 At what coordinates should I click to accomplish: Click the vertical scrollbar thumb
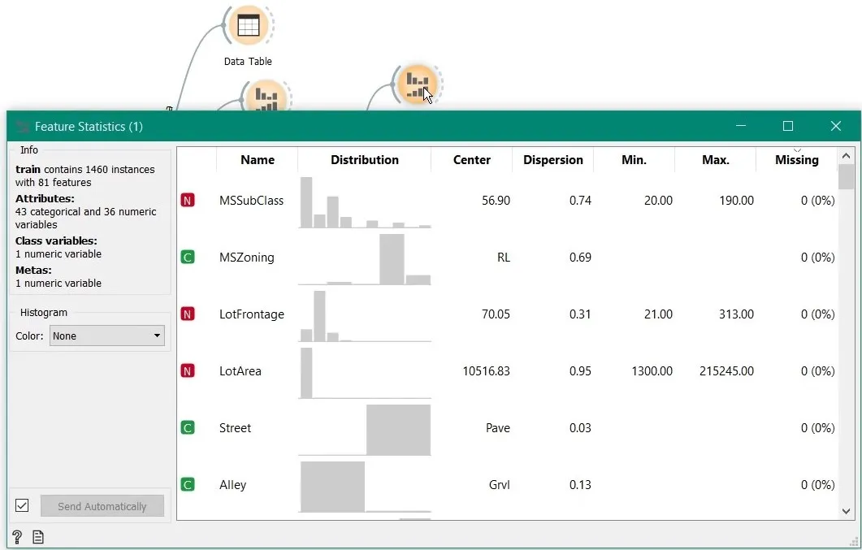click(x=846, y=177)
